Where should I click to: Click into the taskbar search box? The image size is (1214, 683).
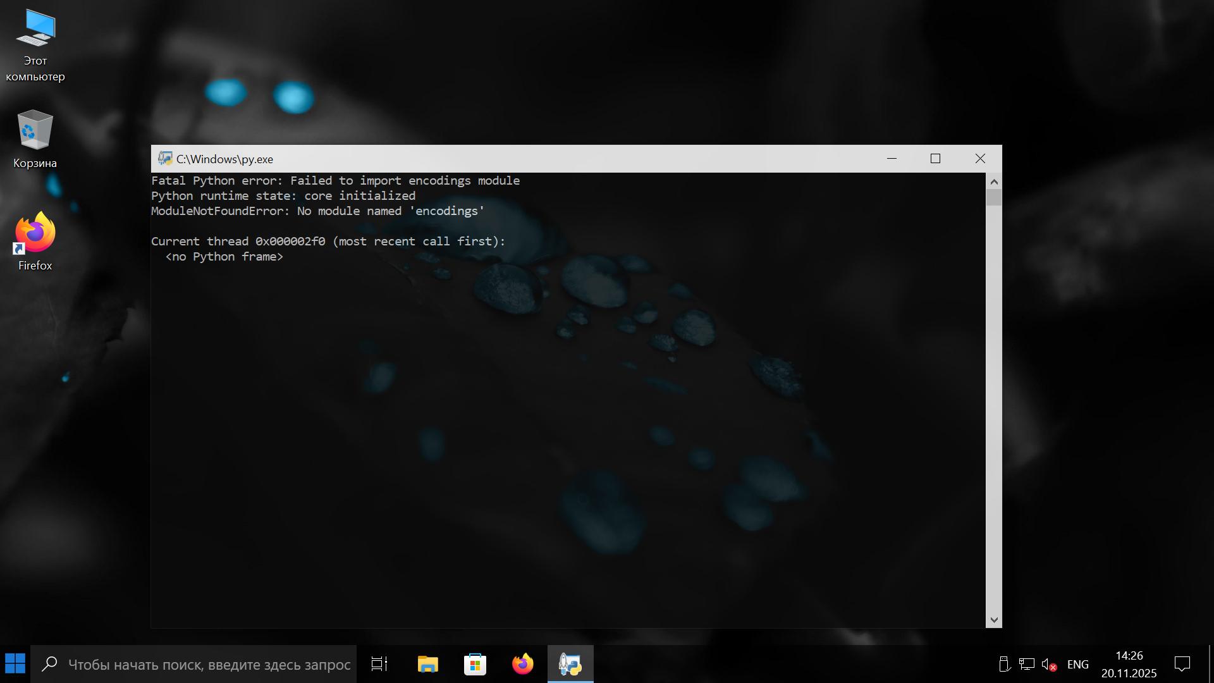(x=209, y=665)
